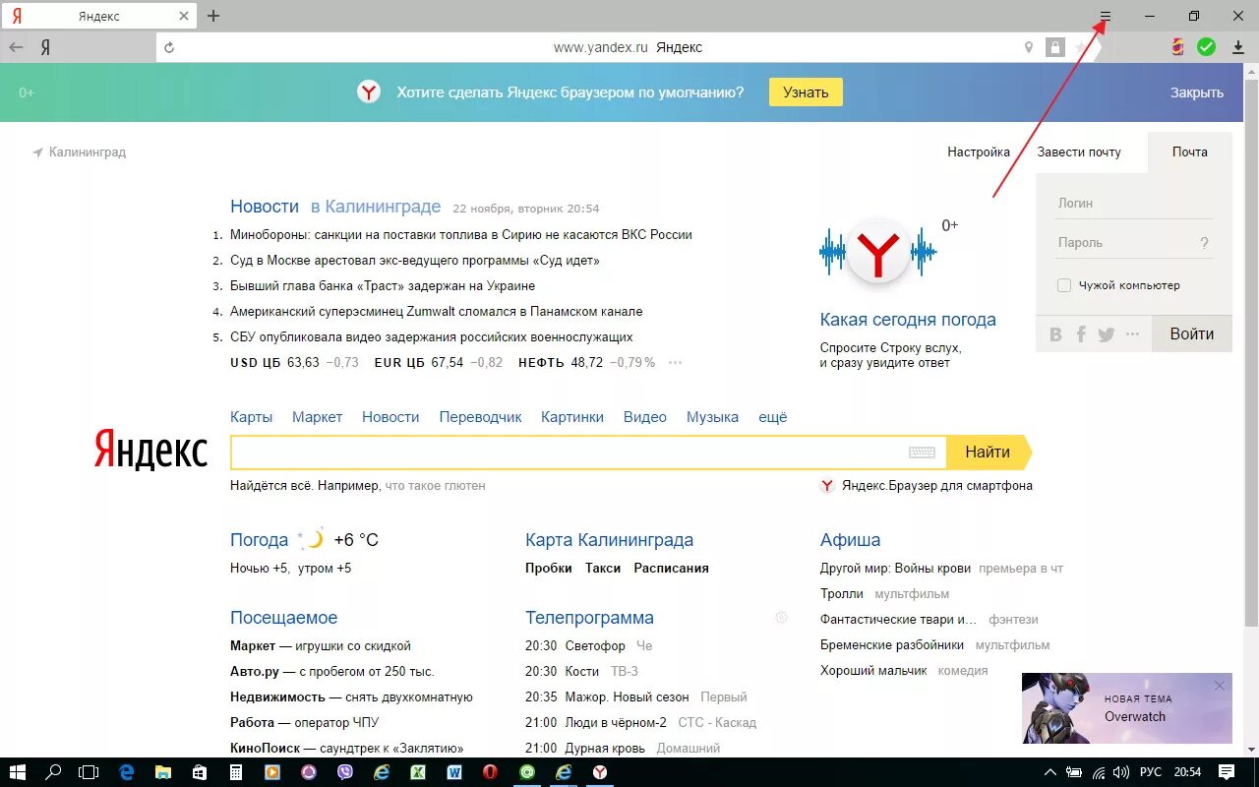Viewport: 1259px width, 787px height.
Task: Open Opera browser from taskbar
Action: click(x=489, y=772)
